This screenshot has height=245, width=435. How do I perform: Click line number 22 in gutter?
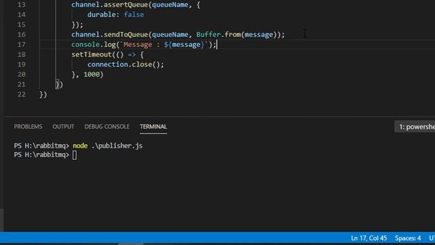(21, 95)
